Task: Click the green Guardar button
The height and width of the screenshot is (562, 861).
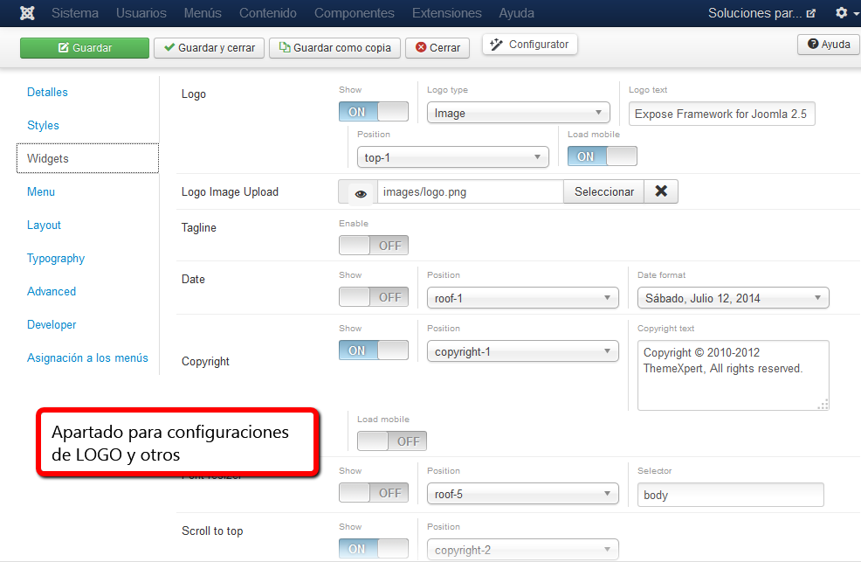Action: tap(85, 48)
